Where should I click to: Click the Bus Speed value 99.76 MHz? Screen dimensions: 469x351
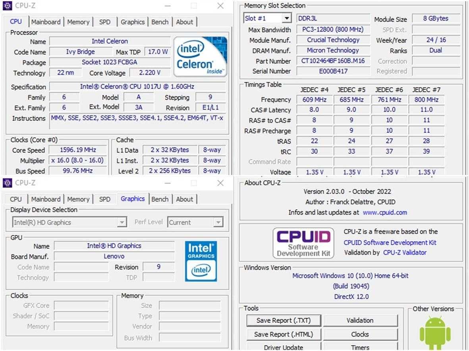[78, 171]
